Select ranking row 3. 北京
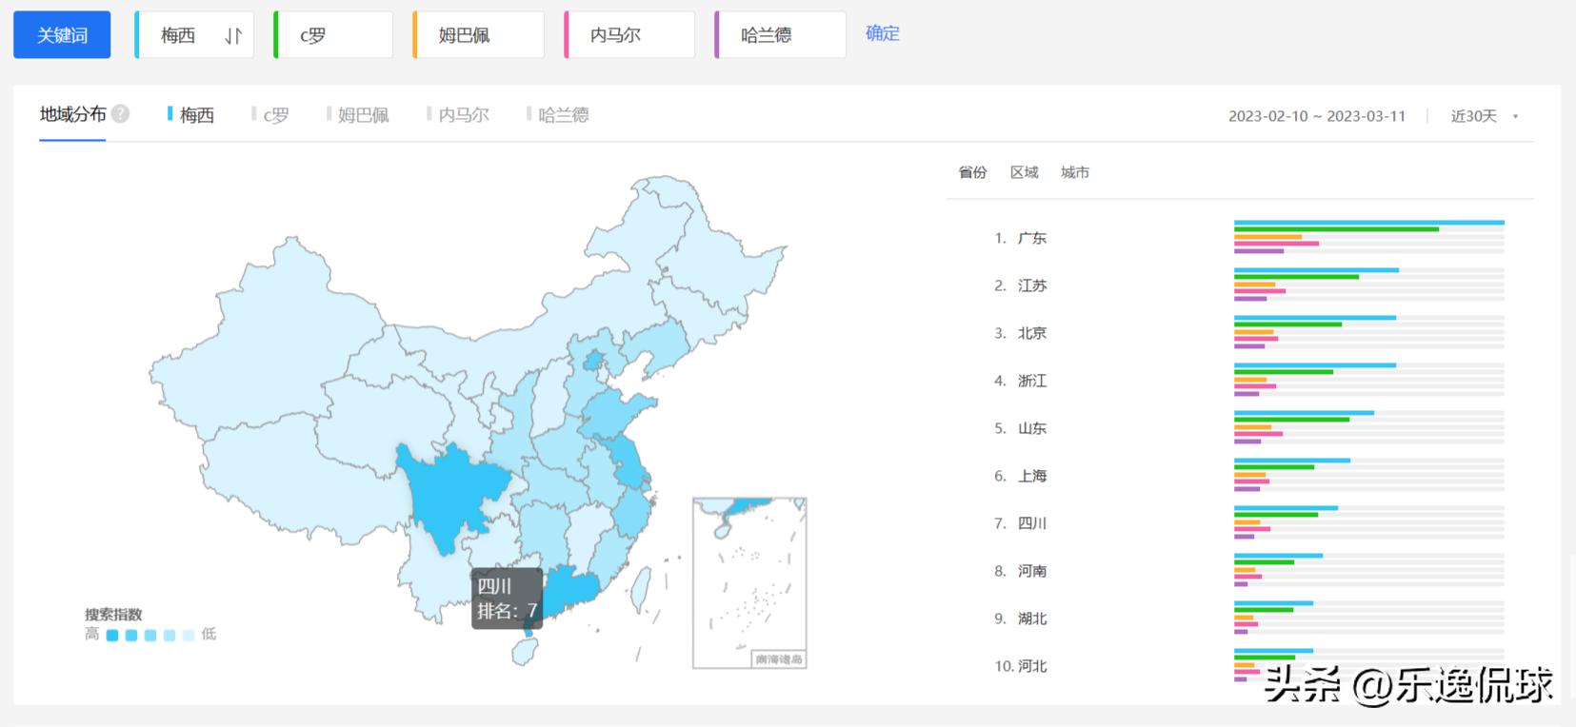Image resolution: width=1576 pixels, height=727 pixels. pyautogui.click(x=1247, y=333)
